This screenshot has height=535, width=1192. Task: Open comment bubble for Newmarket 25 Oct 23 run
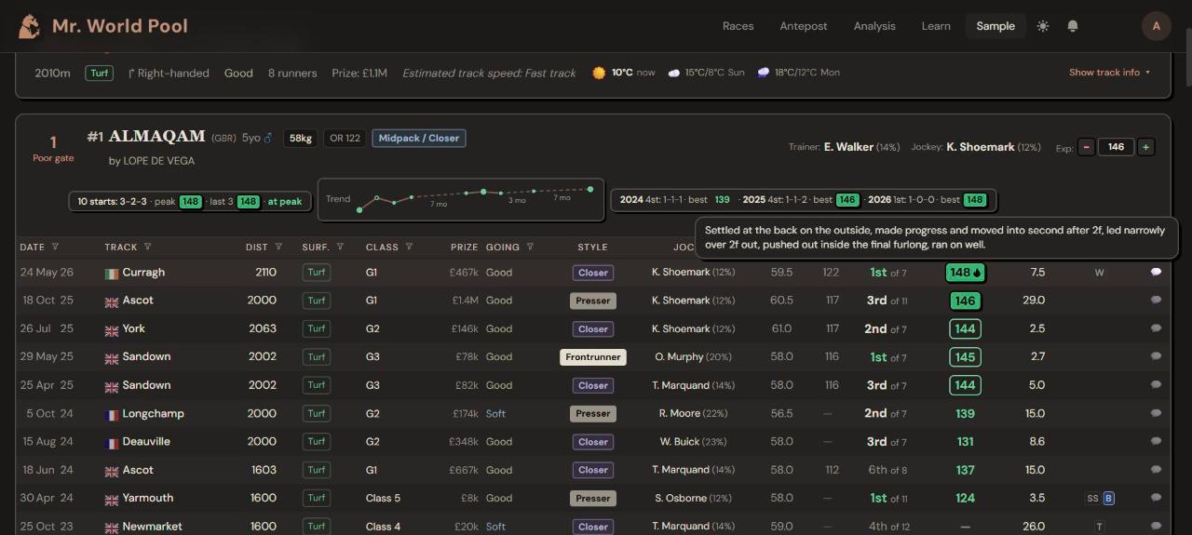coord(1156,526)
